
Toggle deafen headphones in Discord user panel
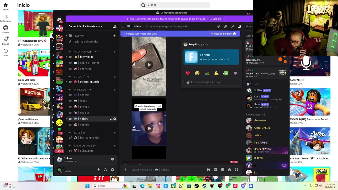point(105,170)
